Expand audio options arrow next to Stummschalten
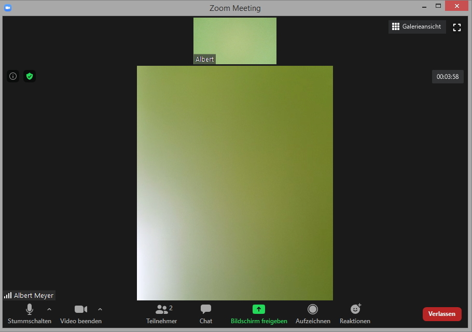 tap(49, 309)
